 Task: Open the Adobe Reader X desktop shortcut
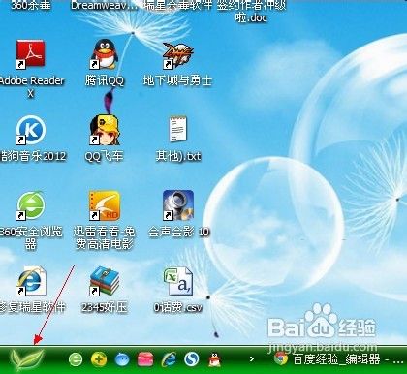point(31,54)
